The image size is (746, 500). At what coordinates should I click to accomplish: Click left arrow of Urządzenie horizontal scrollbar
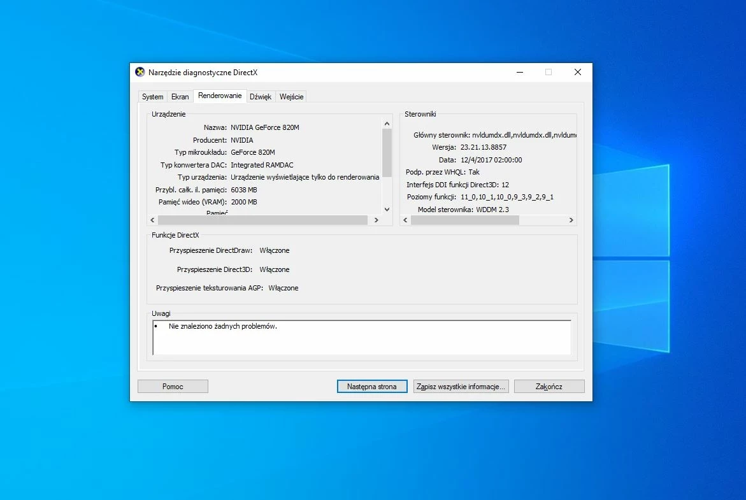coord(152,220)
